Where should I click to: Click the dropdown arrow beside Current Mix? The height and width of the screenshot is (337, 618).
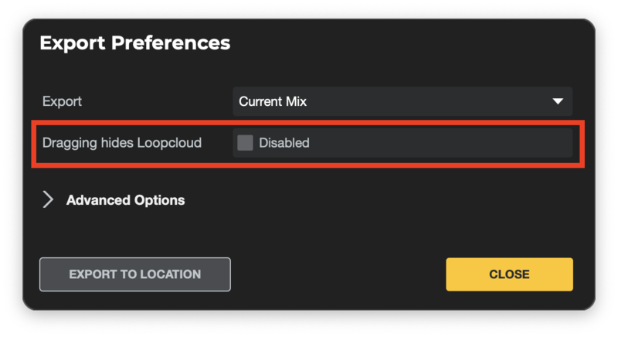coord(557,102)
